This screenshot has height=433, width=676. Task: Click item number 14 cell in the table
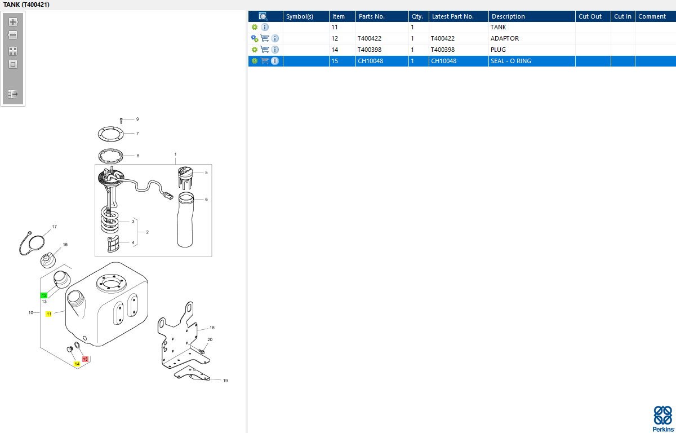pyautogui.click(x=342, y=50)
